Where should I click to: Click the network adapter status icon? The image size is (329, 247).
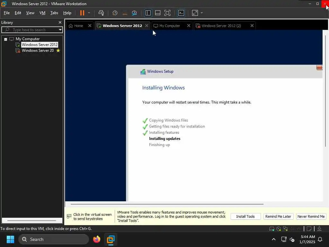coord(285,229)
